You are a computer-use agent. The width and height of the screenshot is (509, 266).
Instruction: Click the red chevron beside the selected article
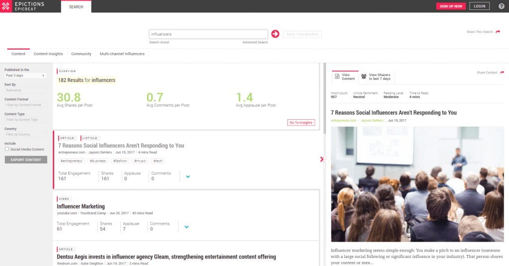pos(322,159)
